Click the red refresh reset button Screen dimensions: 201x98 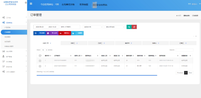tap(134, 27)
